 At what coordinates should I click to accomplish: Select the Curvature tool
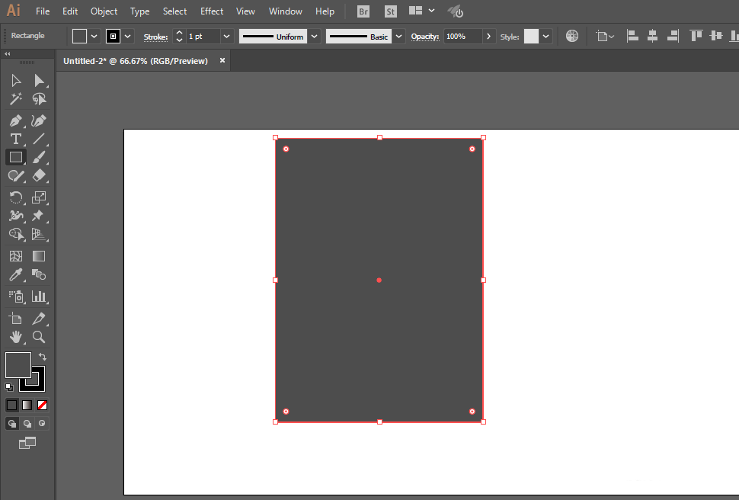coord(39,120)
